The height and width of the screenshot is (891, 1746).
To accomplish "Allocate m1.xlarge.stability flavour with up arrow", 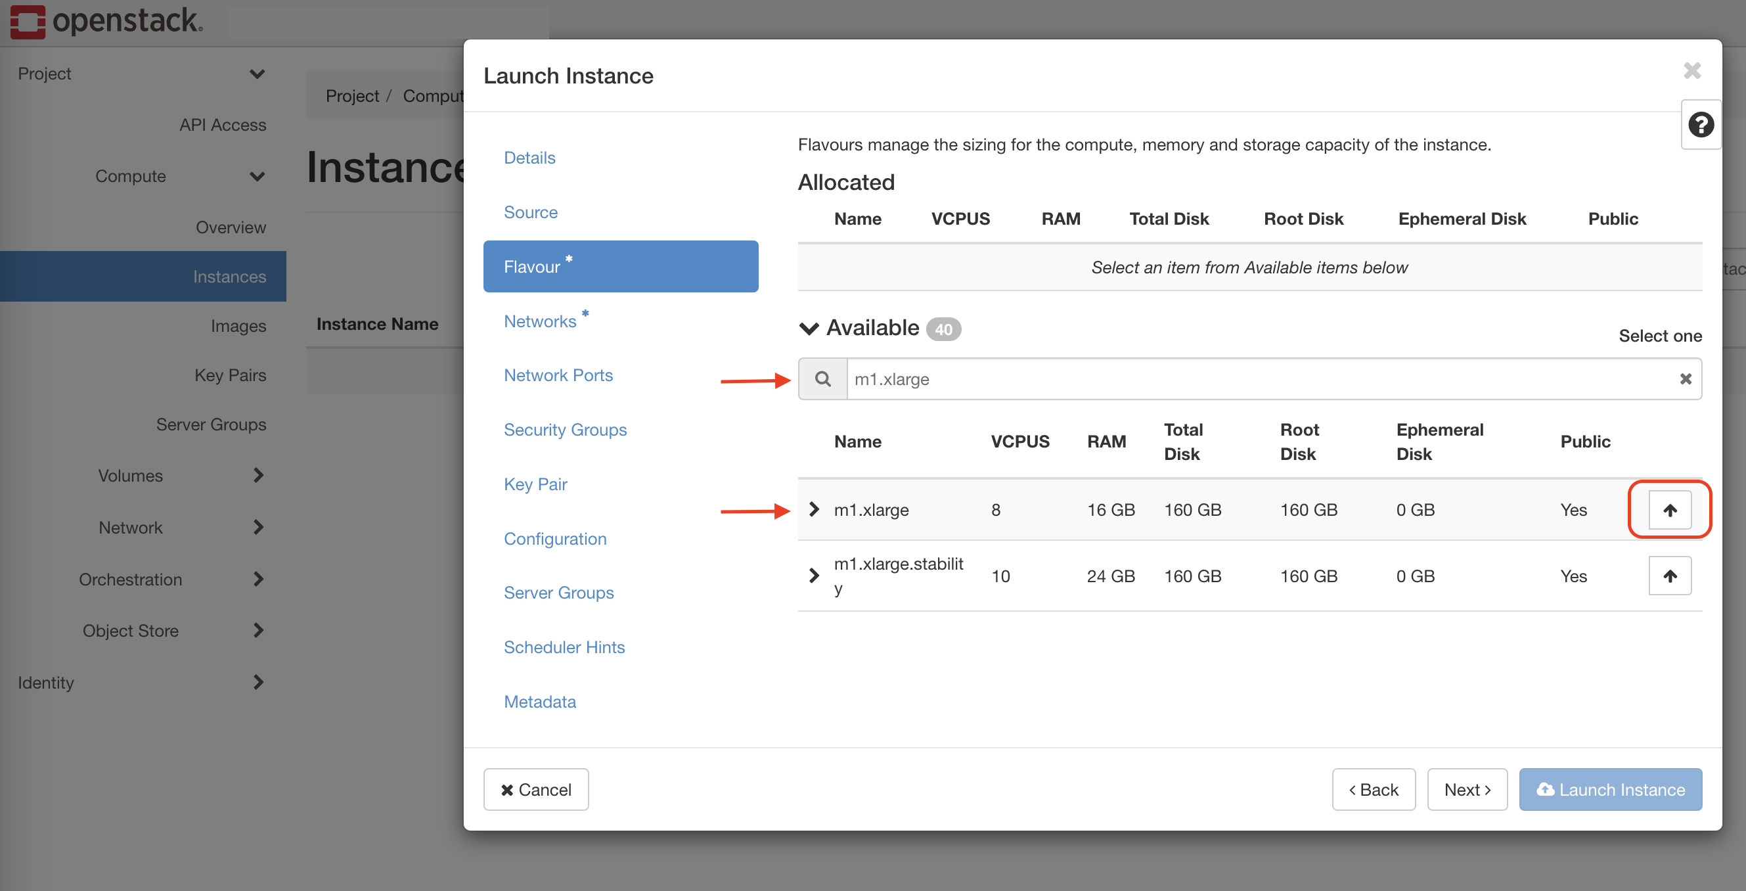I will 1669,576.
